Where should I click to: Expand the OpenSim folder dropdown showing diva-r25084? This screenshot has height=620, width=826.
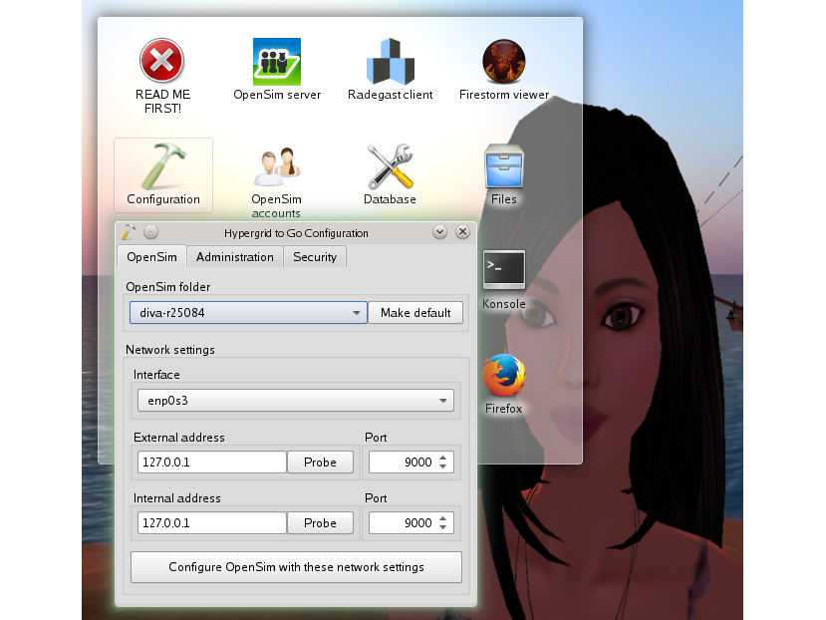click(248, 313)
